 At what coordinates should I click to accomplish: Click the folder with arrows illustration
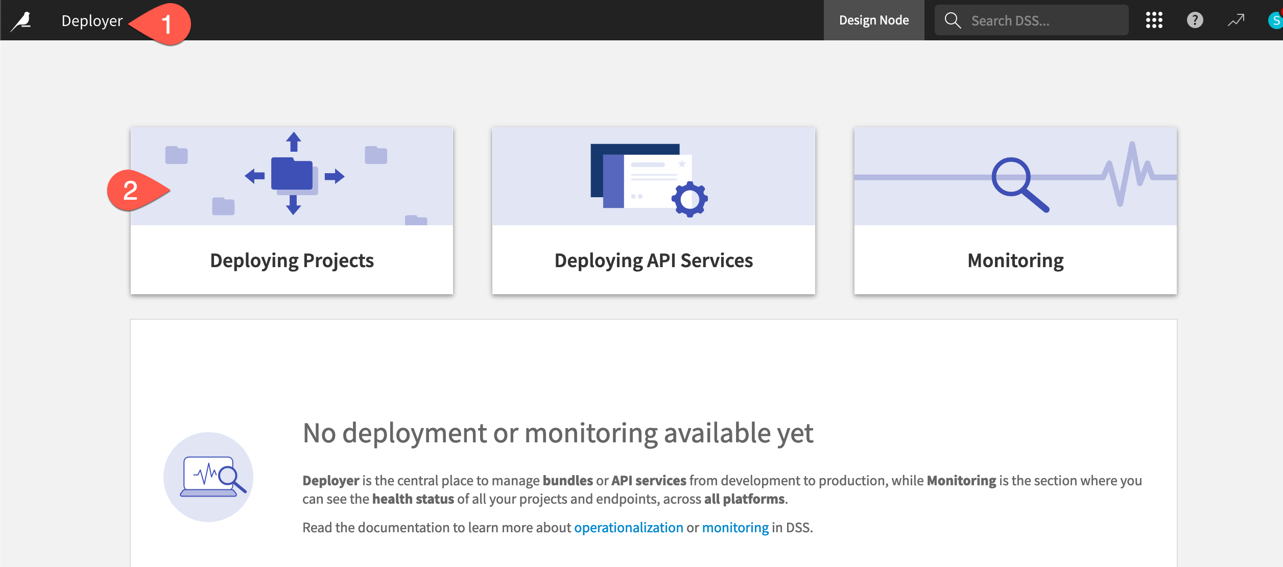tap(294, 174)
